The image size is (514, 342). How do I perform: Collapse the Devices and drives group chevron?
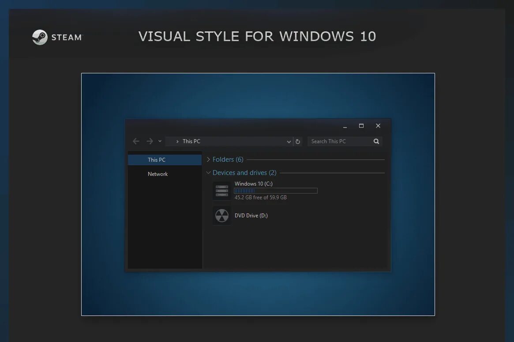[208, 173]
